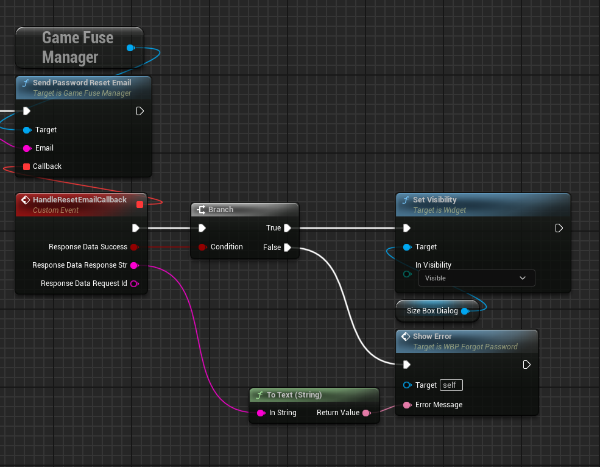Click the 'Response Data Request Id' label
Image resolution: width=600 pixels, height=467 pixels.
(84, 283)
